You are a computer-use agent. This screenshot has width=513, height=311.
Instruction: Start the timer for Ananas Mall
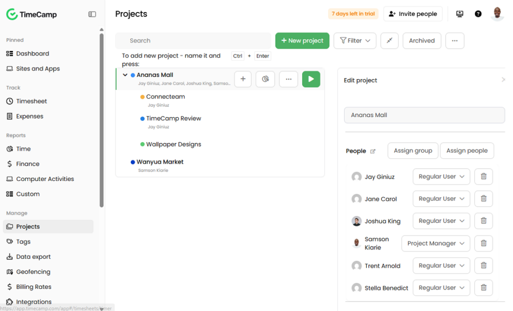[x=311, y=79]
